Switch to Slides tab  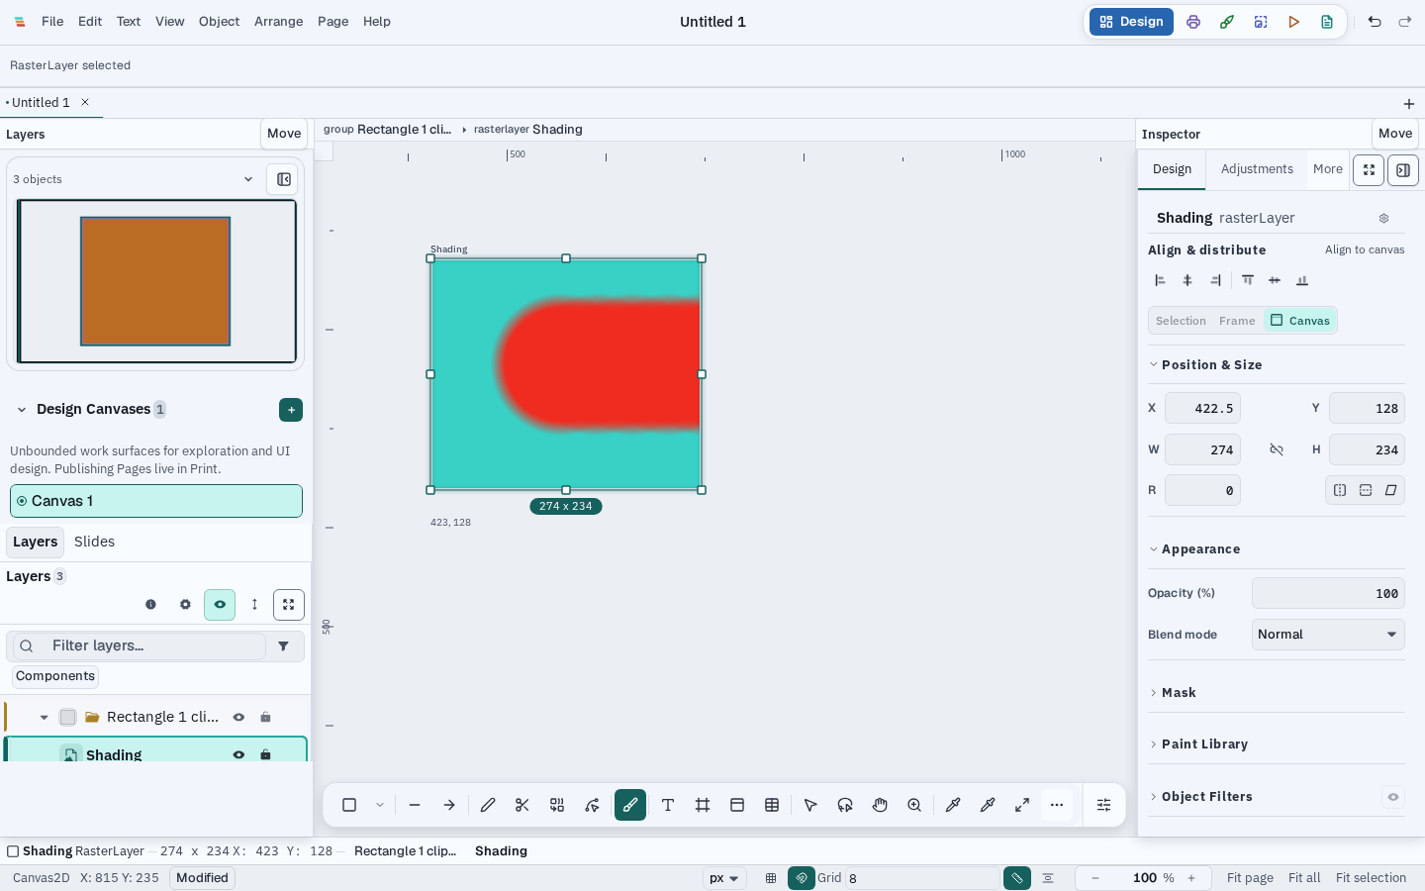pos(94,542)
